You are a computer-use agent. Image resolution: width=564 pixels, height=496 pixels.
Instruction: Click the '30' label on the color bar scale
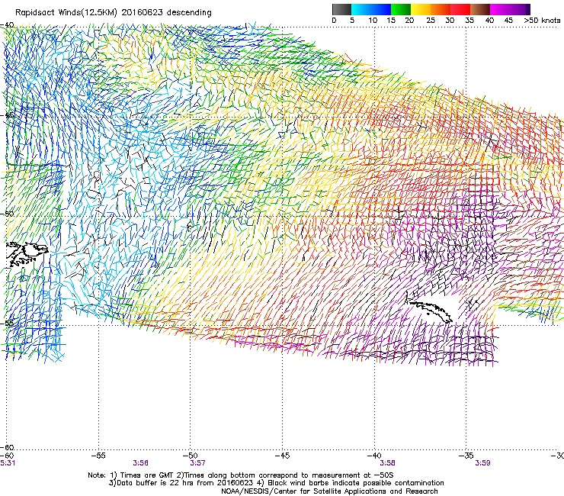point(450,21)
